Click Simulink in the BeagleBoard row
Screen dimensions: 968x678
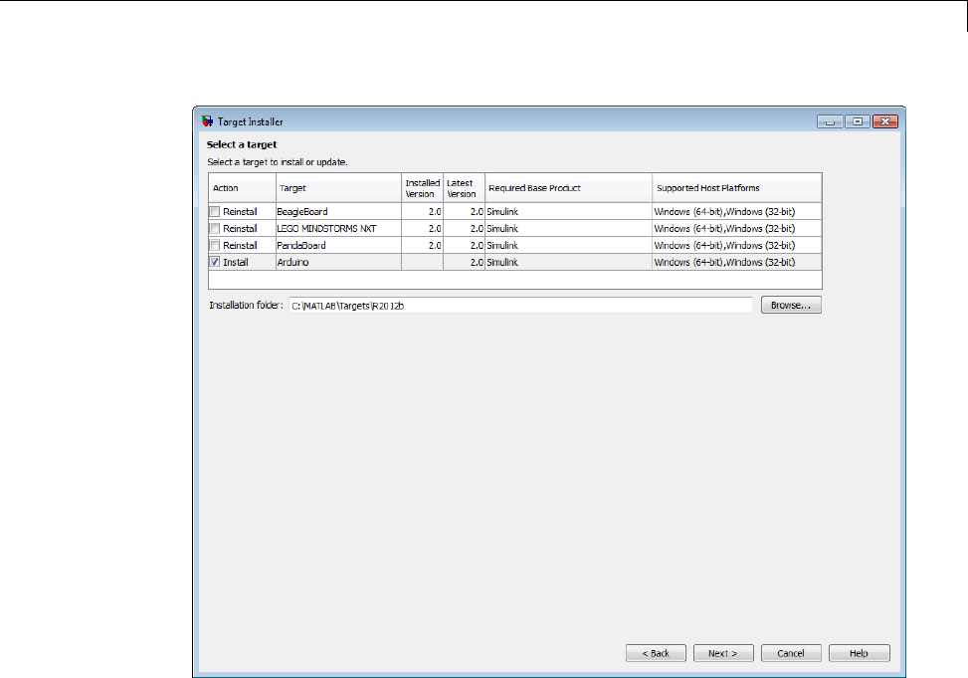pos(502,211)
